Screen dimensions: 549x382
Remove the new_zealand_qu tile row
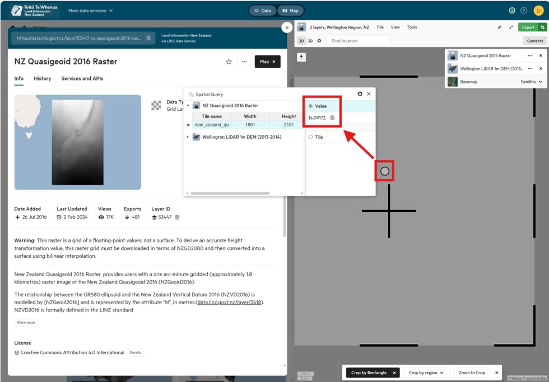click(188, 125)
